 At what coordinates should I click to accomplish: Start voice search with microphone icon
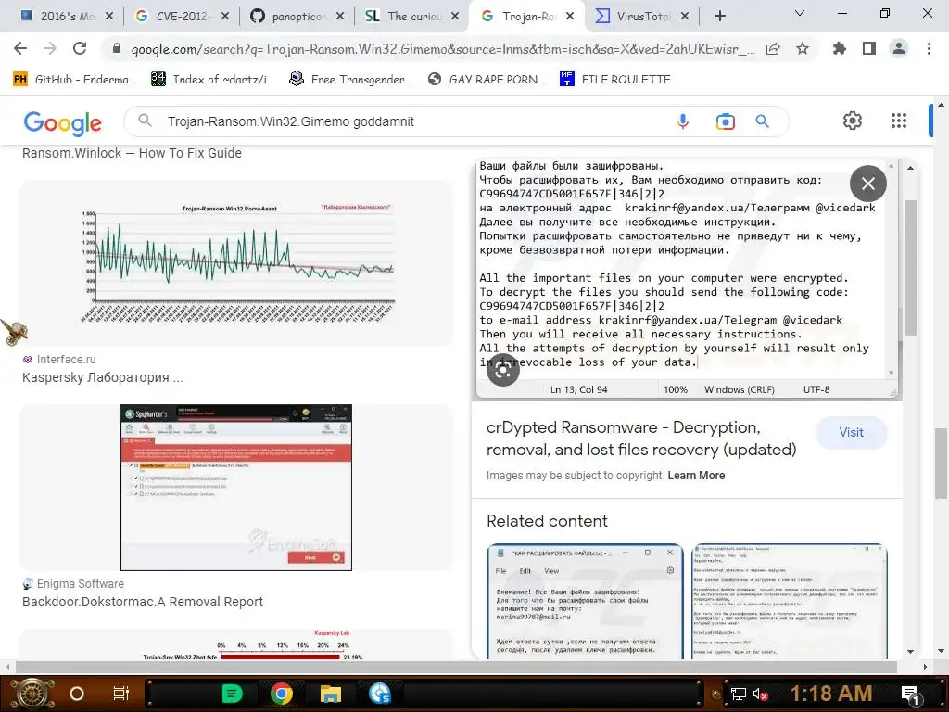[x=683, y=121]
